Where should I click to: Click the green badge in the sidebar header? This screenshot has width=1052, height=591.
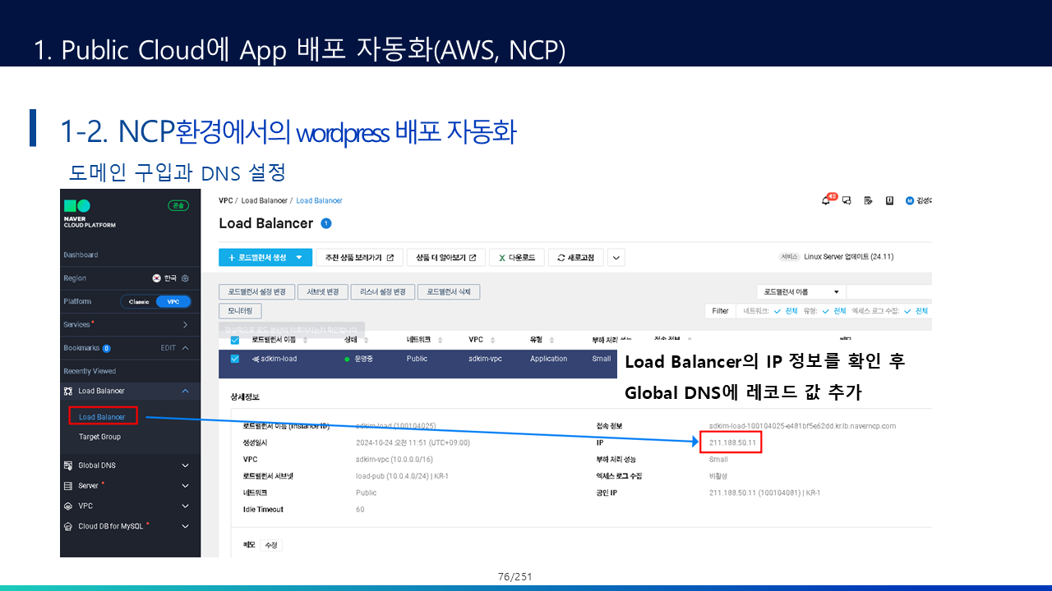click(x=178, y=205)
